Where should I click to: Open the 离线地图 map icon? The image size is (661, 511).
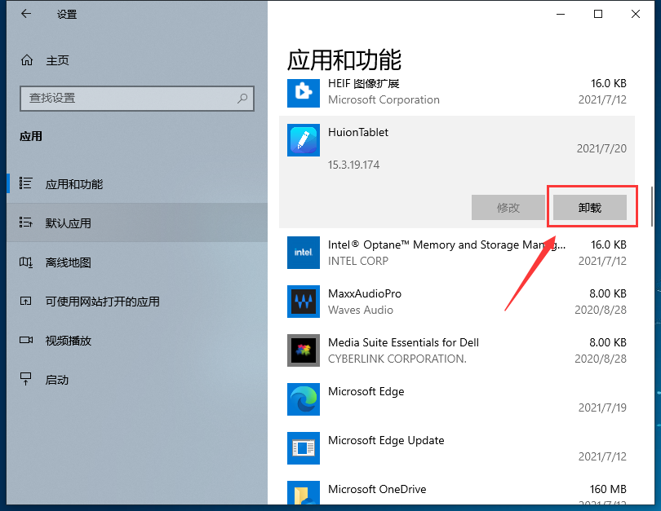(x=25, y=262)
